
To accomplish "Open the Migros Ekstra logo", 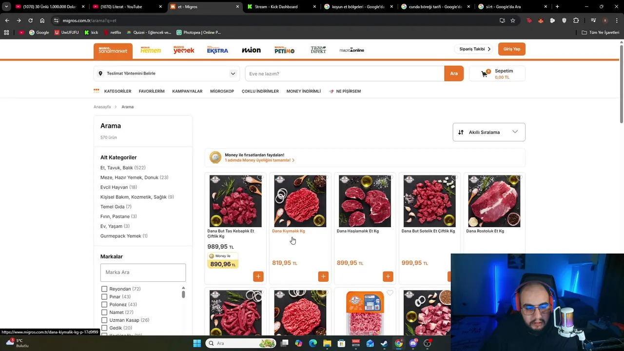I will (217, 50).
